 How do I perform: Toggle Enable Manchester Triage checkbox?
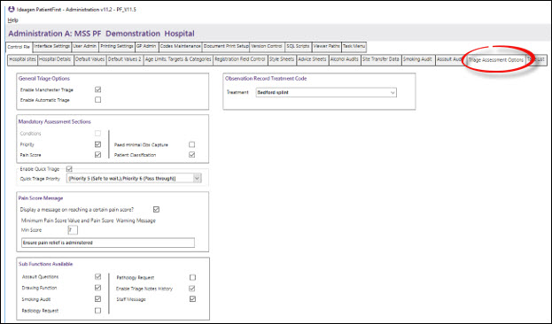click(x=97, y=89)
